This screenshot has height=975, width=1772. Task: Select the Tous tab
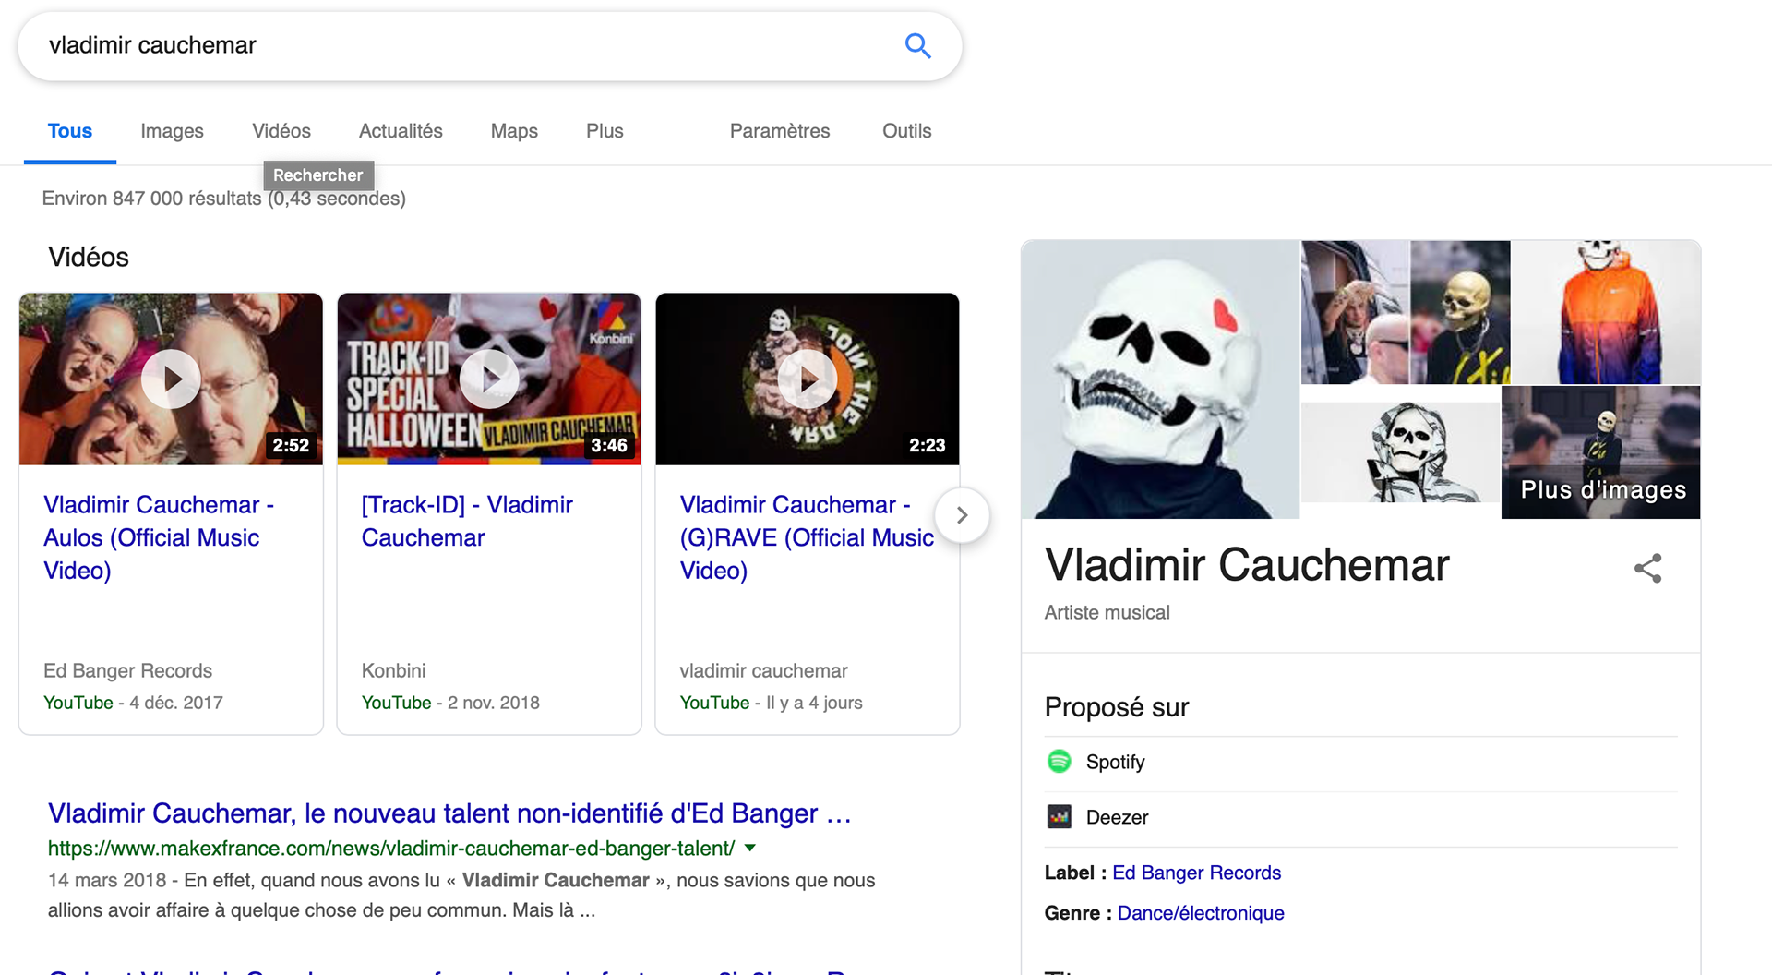pos(70,131)
